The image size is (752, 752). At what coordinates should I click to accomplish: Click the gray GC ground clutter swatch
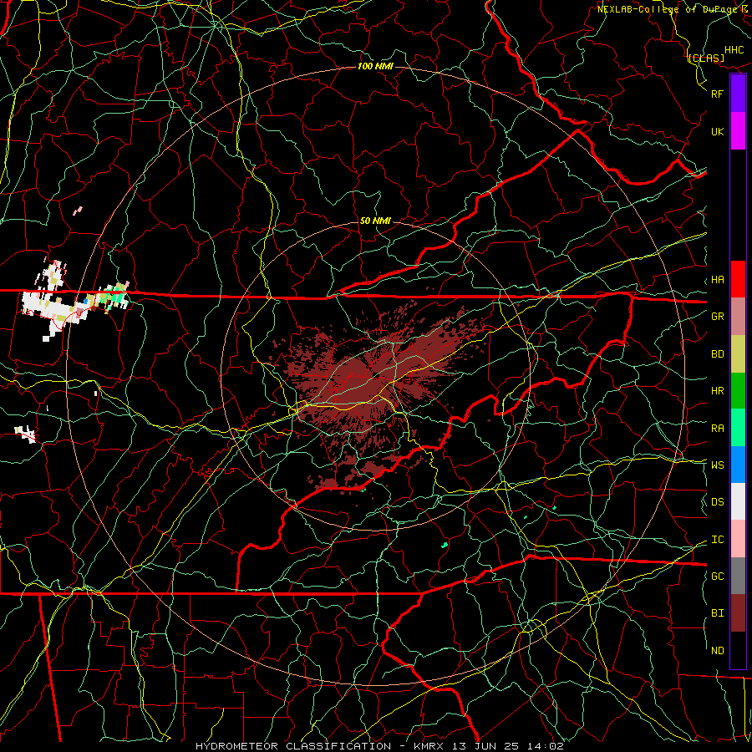[738, 576]
